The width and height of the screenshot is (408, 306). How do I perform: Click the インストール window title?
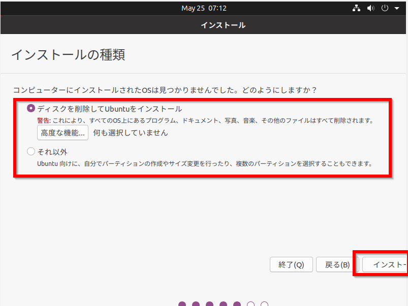[223, 25]
